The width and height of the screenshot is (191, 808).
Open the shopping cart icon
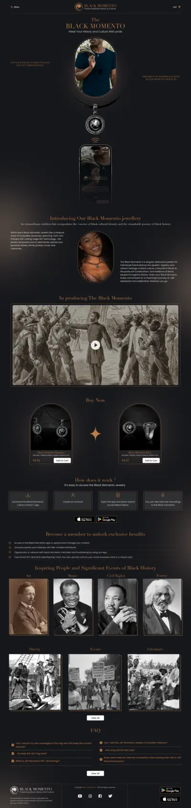tap(180, 7)
